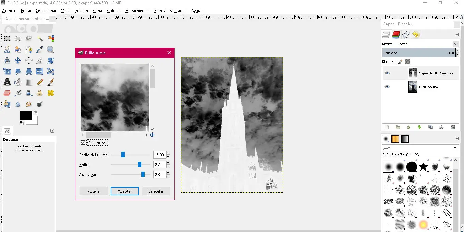Click the duplicate layer icon
464x232 pixels.
point(430,127)
